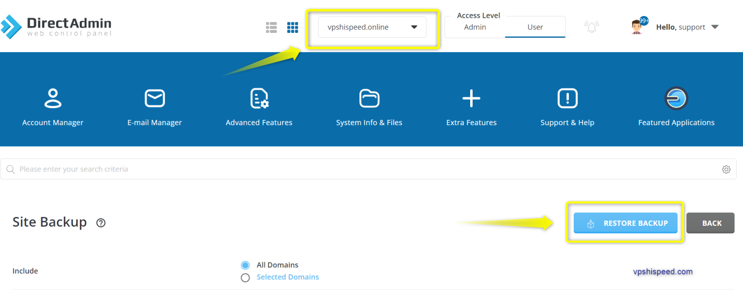Open the Account Manager section
This screenshot has width=743, height=292.
52,104
